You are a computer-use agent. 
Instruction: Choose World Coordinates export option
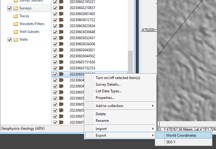coord(181,135)
